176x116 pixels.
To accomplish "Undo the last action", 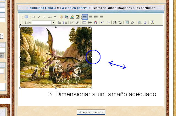I will tap(103, 22).
